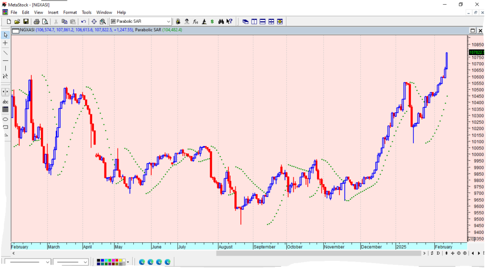Click the Print icon in toolbar
486x268 pixels.
37,21
